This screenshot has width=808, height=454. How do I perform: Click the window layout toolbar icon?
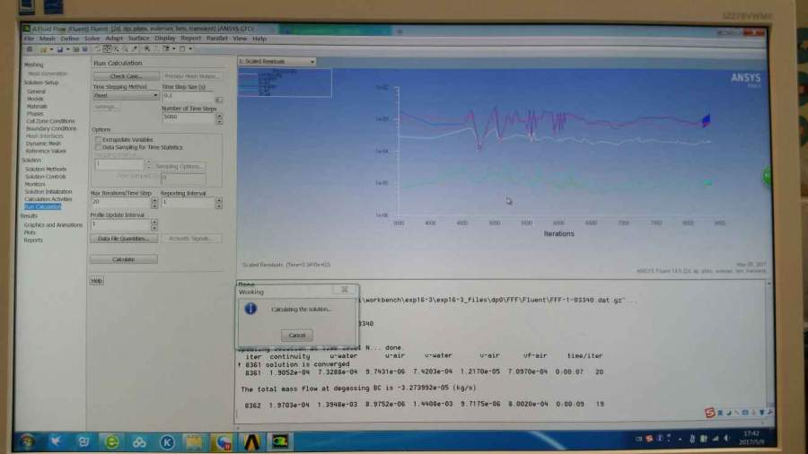(x=182, y=49)
